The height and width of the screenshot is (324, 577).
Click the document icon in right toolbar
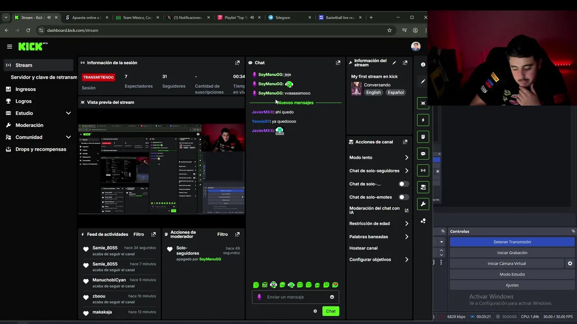423,137
